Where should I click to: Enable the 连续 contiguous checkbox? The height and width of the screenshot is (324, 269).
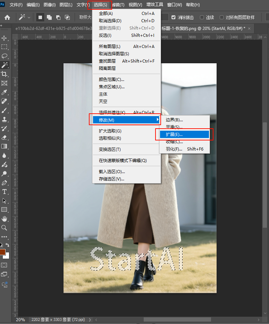click(x=202, y=17)
